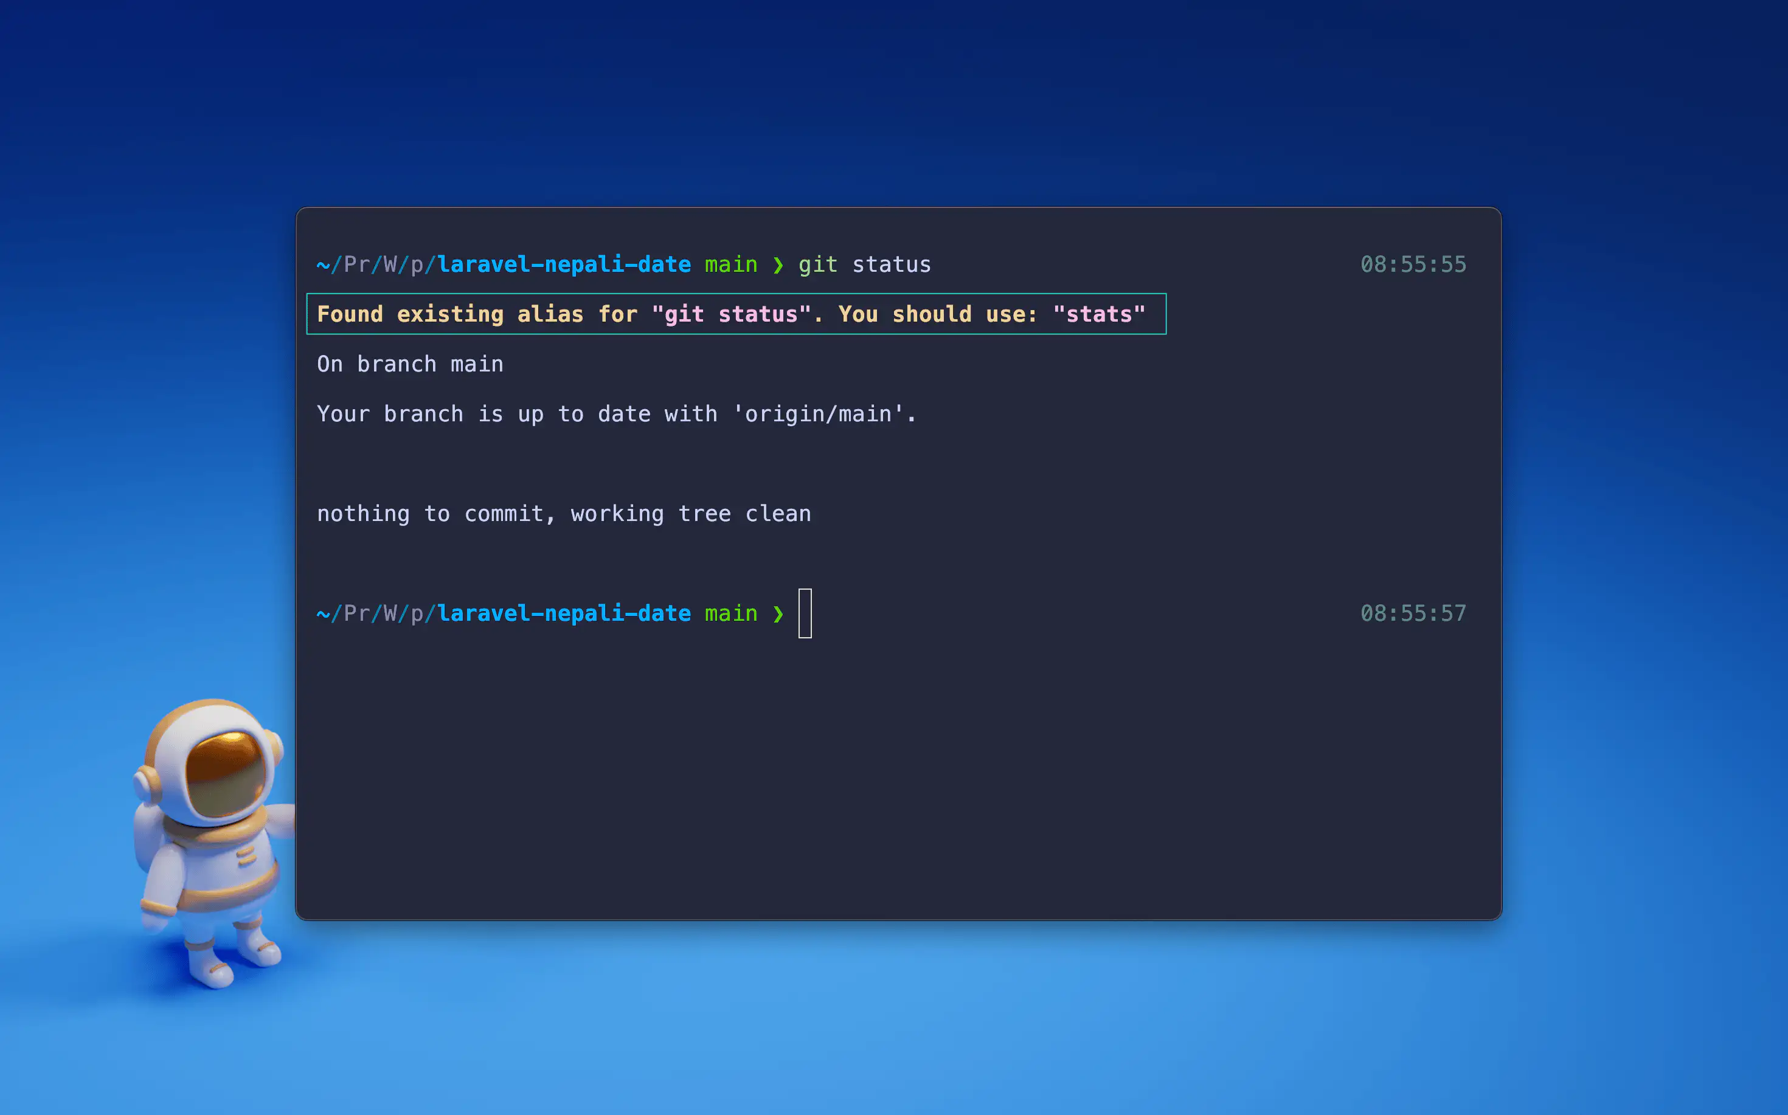Place focus on the blinking terminal cursor
1788x1115 pixels.
tap(805, 613)
